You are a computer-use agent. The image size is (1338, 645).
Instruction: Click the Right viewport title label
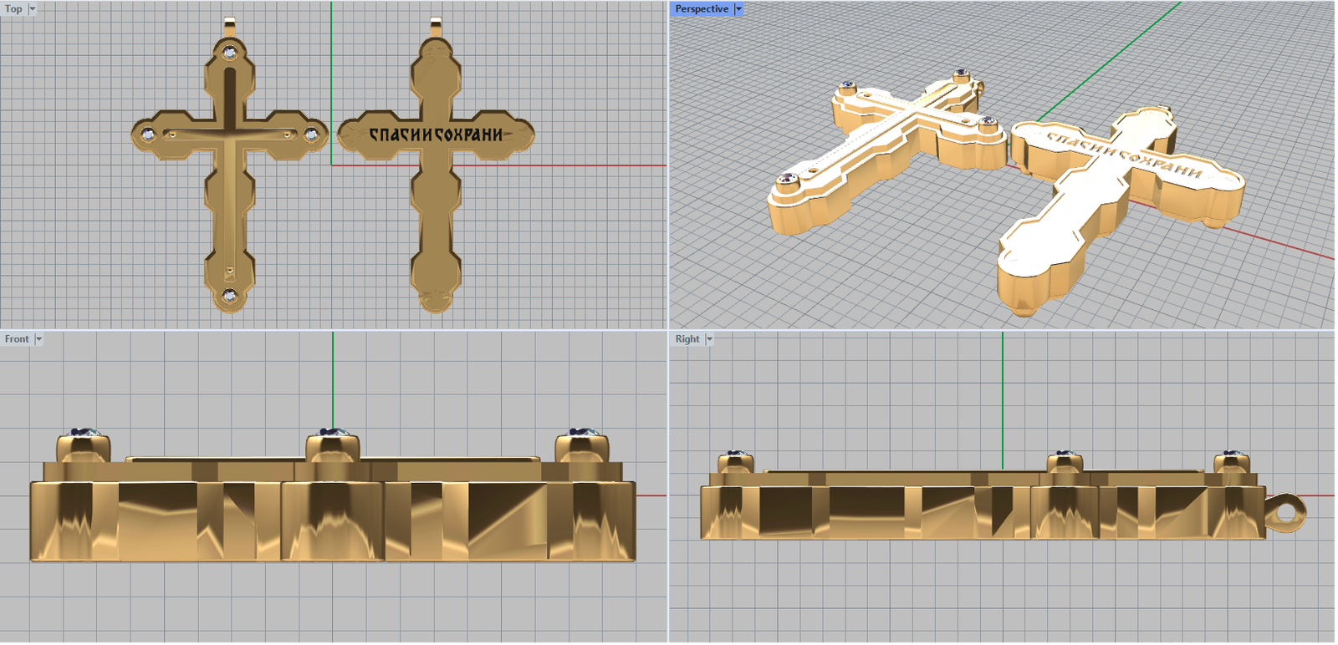687,339
